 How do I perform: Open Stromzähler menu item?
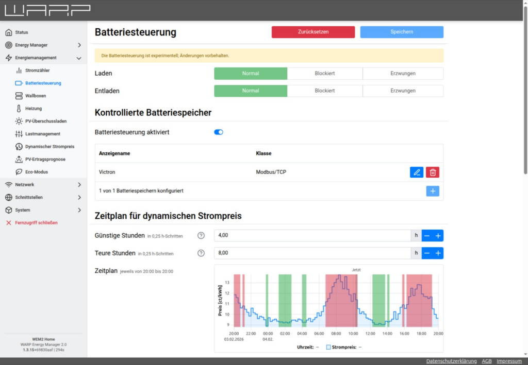[x=37, y=71]
